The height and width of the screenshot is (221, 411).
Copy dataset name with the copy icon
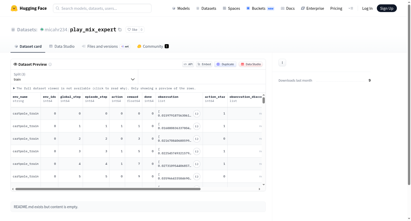click(120, 30)
